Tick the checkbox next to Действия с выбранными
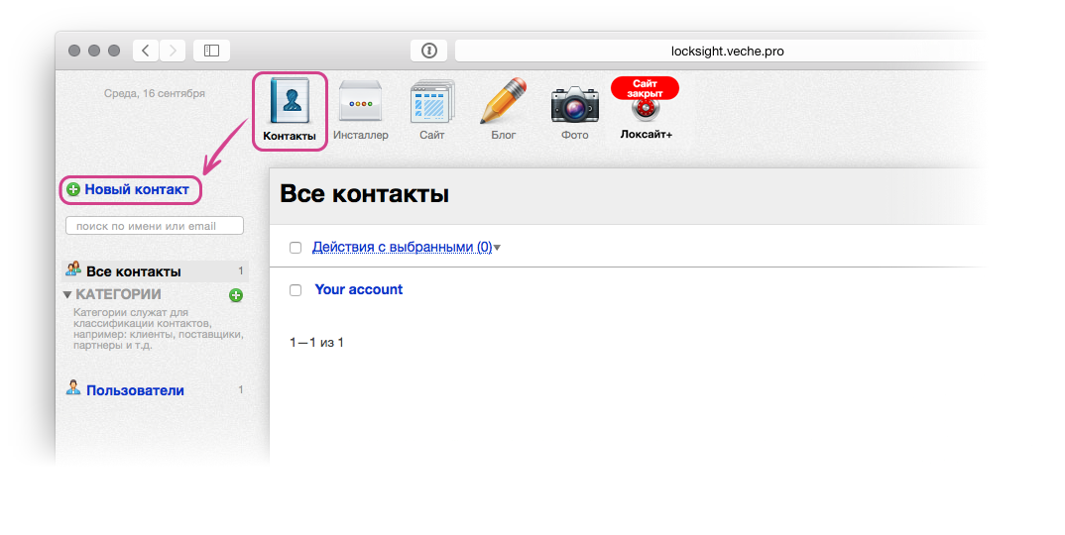This screenshot has height=535, width=1065. click(x=296, y=247)
